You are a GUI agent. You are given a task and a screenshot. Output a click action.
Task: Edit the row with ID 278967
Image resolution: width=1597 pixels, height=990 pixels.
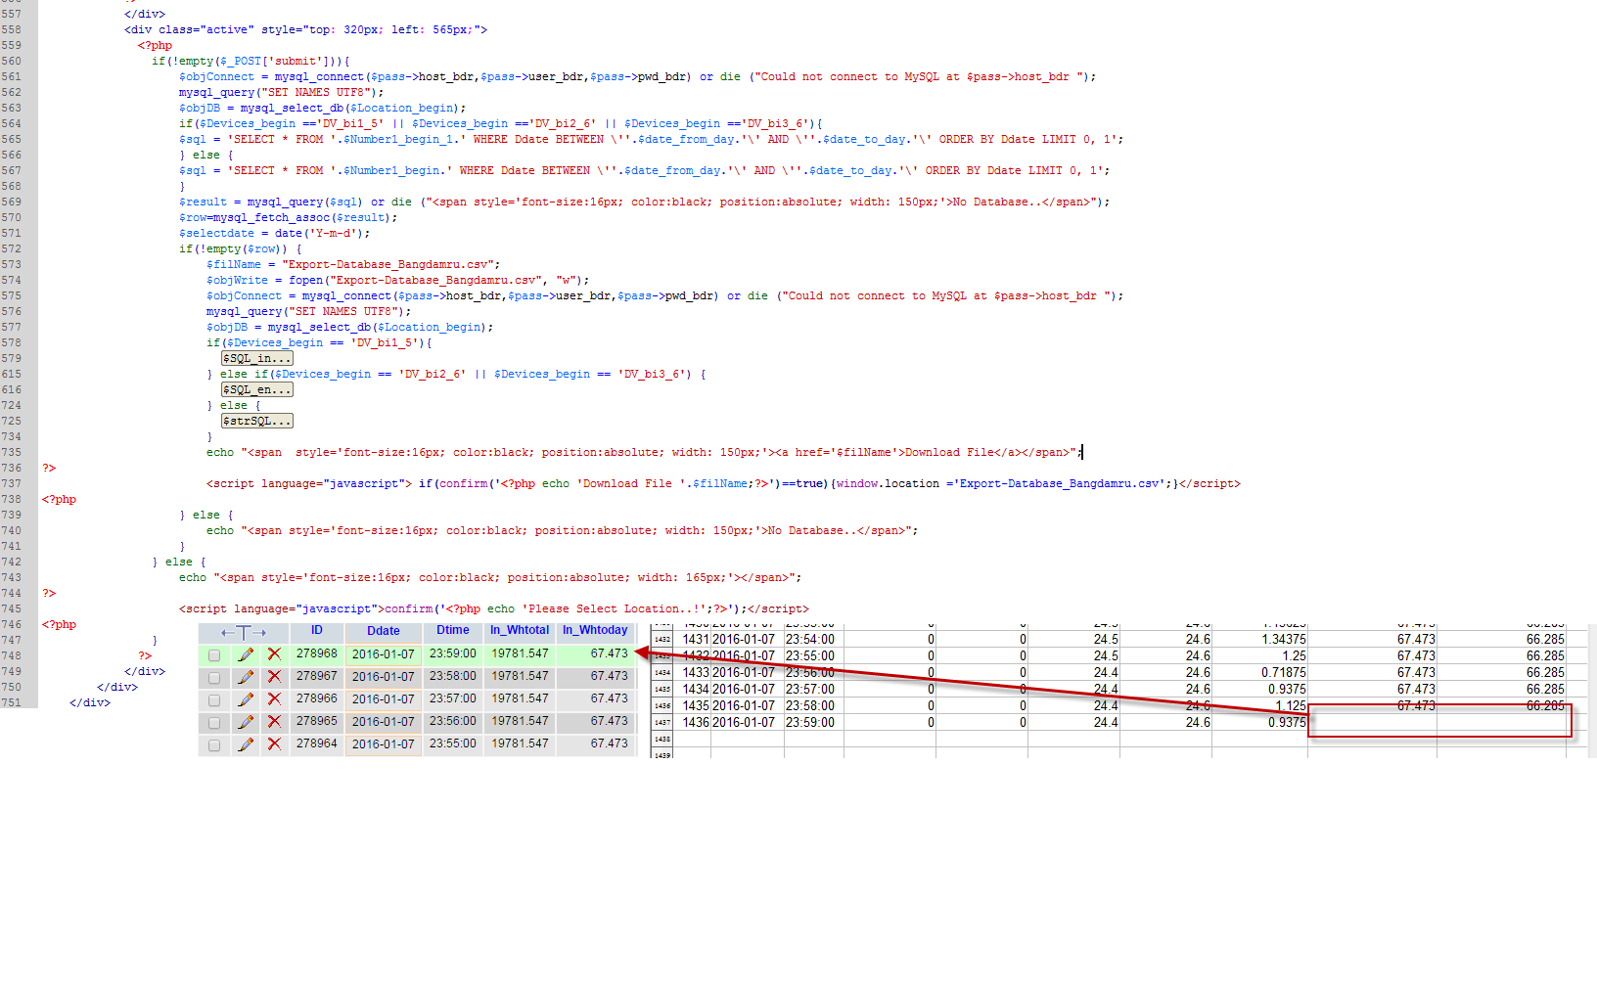[246, 677]
